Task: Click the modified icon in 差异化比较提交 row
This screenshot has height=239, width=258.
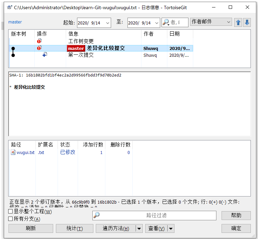Action: pos(39,48)
